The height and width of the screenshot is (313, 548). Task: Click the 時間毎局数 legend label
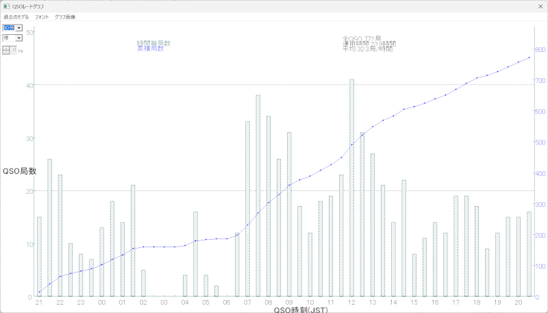153,43
